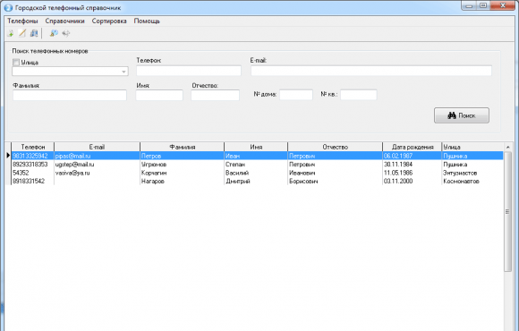Sort by the Дата рождения column header
This screenshot has height=331, width=519.
(x=413, y=147)
